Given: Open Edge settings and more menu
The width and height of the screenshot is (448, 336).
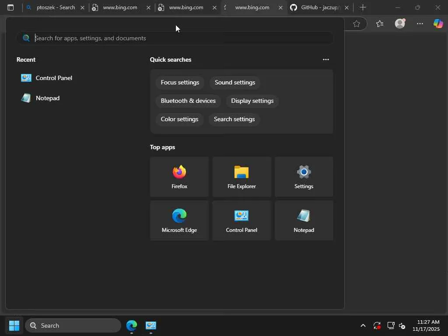Looking at the screenshot, I should click(x=420, y=24).
